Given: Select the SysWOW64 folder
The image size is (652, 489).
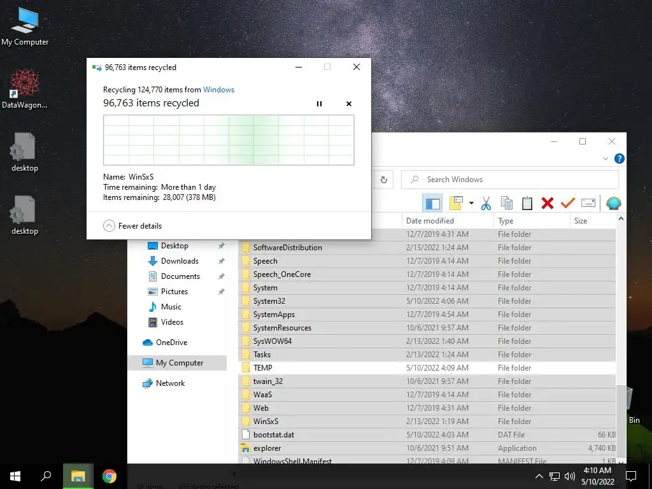Looking at the screenshot, I should click(x=428, y=341).
